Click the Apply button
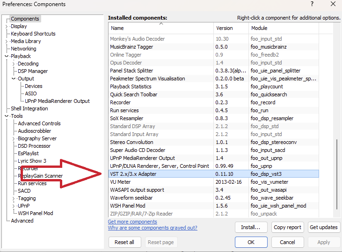342x252 pixels. (x=324, y=242)
